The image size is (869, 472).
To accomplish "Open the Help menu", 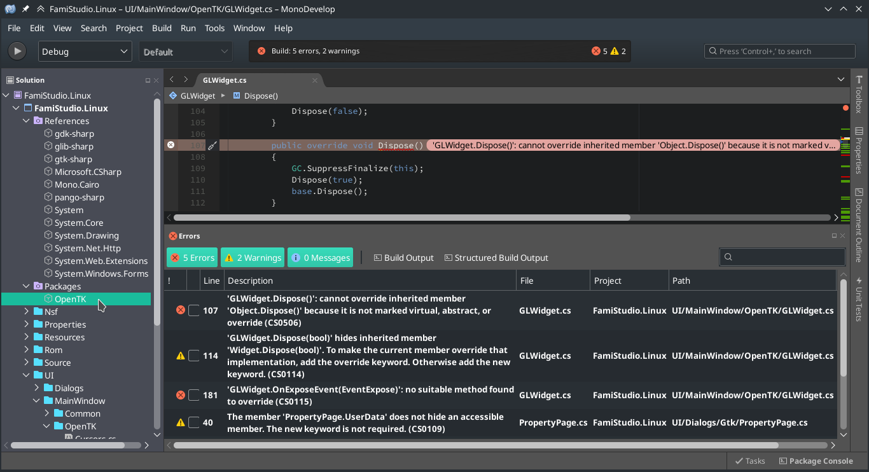I will click(x=283, y=28).
